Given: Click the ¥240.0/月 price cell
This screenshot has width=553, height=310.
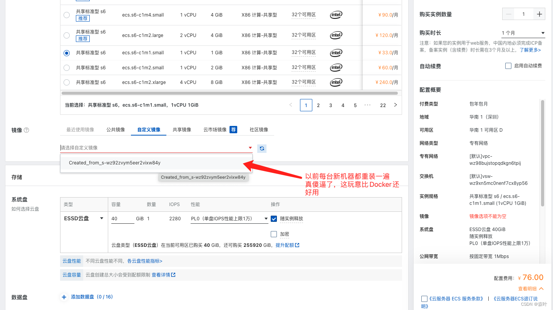Looking at the screenshot, I should coord(387,82).
